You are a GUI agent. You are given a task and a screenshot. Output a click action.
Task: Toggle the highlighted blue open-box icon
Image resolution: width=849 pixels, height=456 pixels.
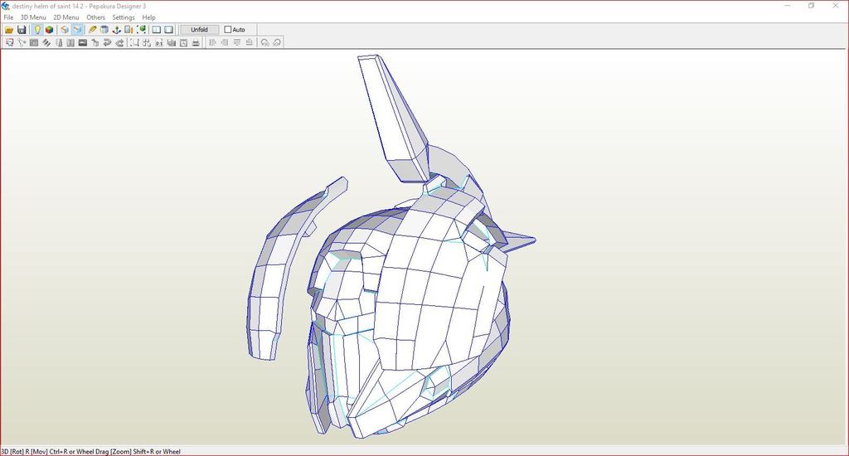77,30
